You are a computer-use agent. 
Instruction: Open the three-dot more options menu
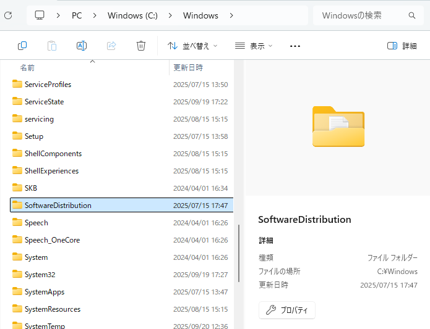pos(295,46)
